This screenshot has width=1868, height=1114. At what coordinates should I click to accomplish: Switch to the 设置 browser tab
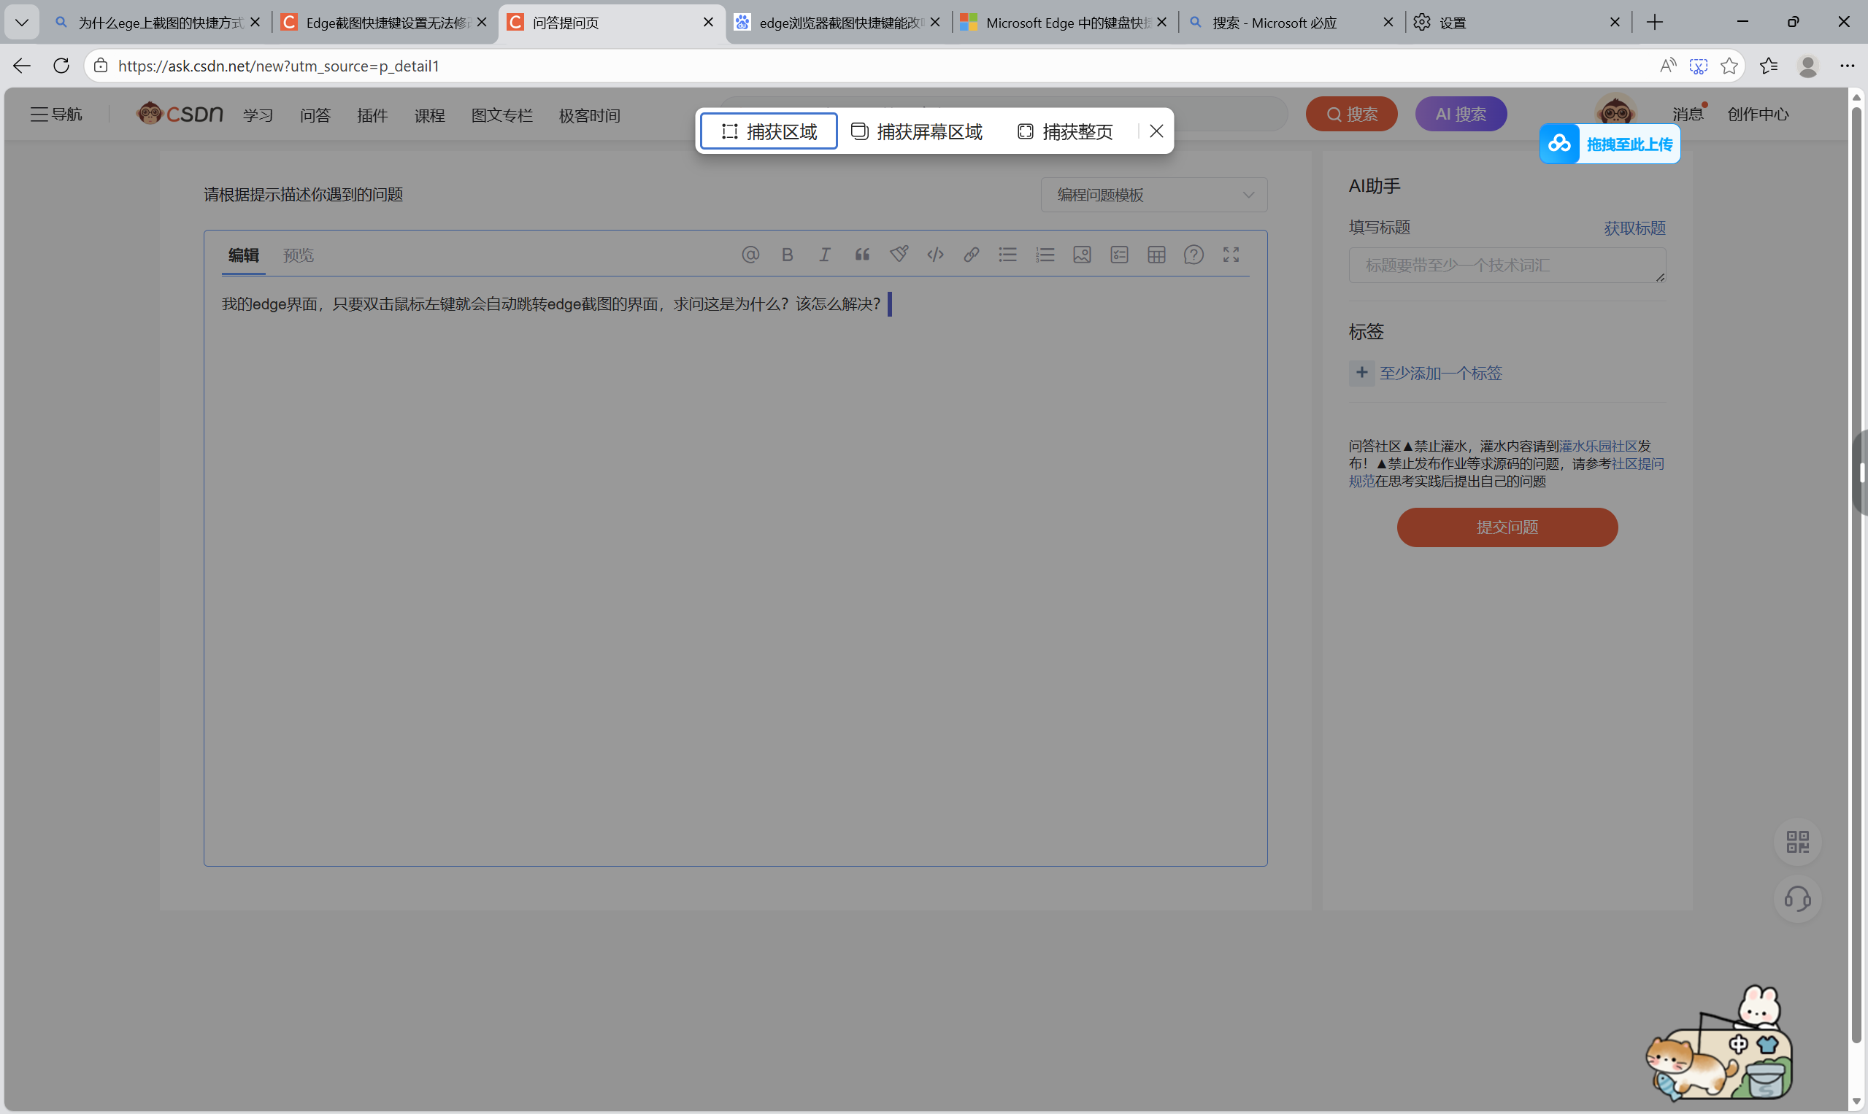pos(1452,23)
